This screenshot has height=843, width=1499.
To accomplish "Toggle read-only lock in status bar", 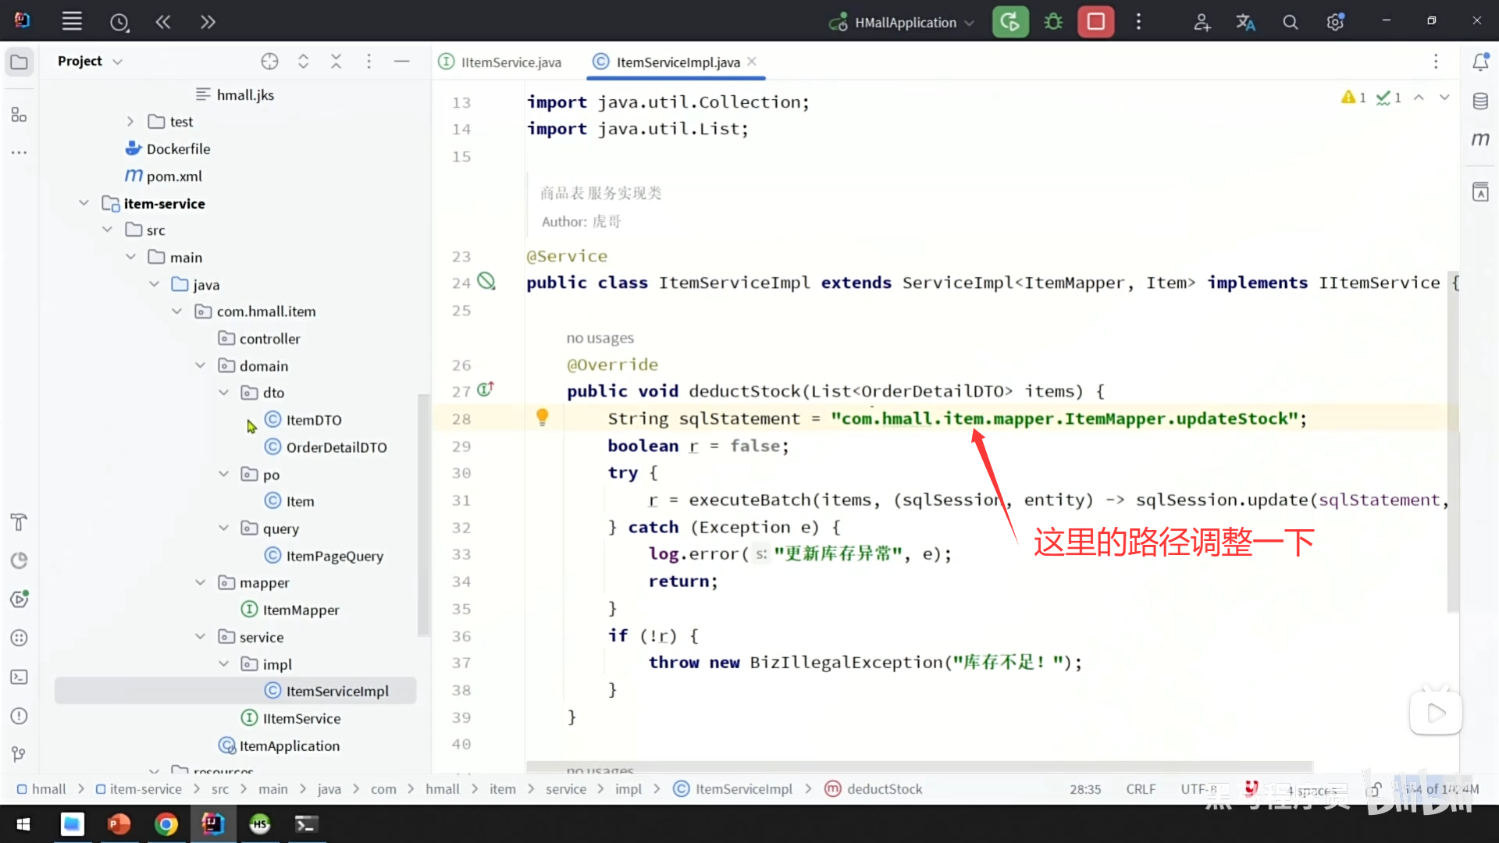I will point(1375,789).
